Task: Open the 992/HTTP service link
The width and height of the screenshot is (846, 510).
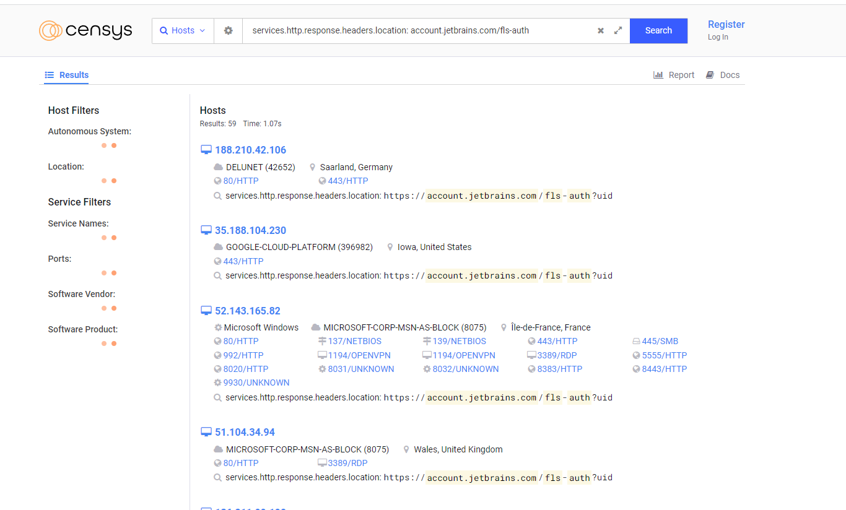Action: pyautogui.click(x=243, y=355)
